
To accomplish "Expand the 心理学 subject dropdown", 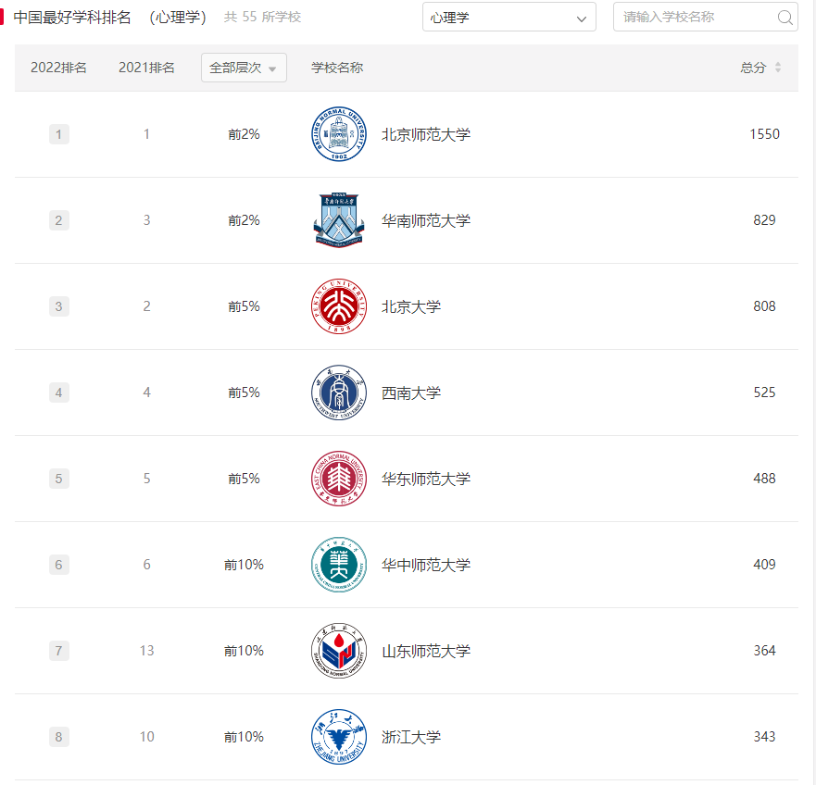I will pos(509,18).
